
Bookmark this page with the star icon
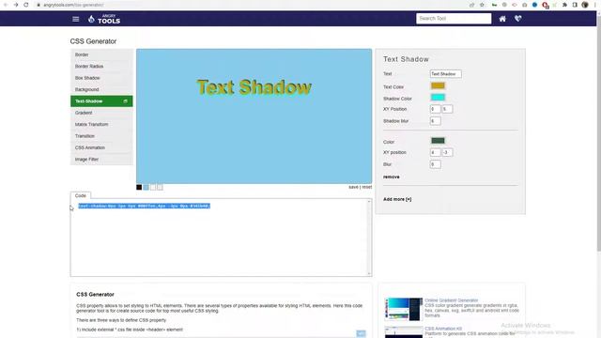(x=482, y=5)
